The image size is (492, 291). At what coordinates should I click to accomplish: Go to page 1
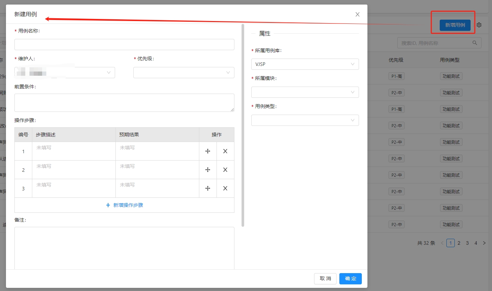(451, 243)
